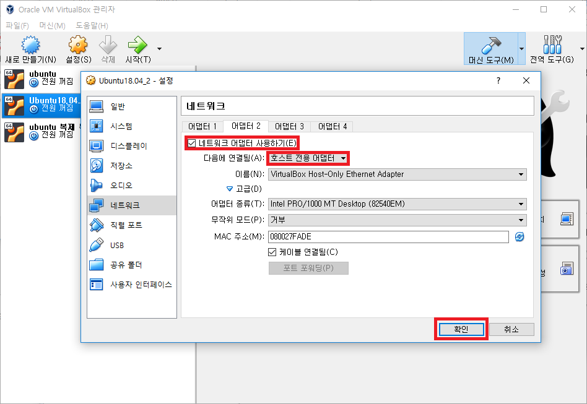The height and width of the screenshot is (404, 587).
Task: Close the Ubuntu18.04_2 설정 dialog
Action: click(526, 81)
